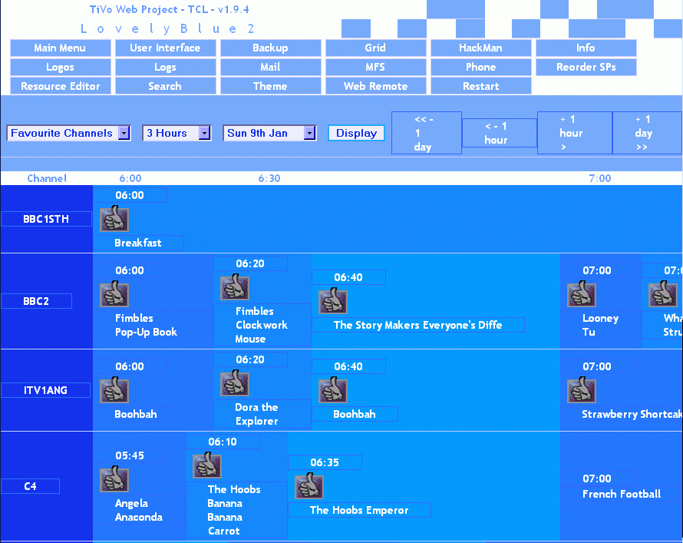Click the Display button

[356, 133]
